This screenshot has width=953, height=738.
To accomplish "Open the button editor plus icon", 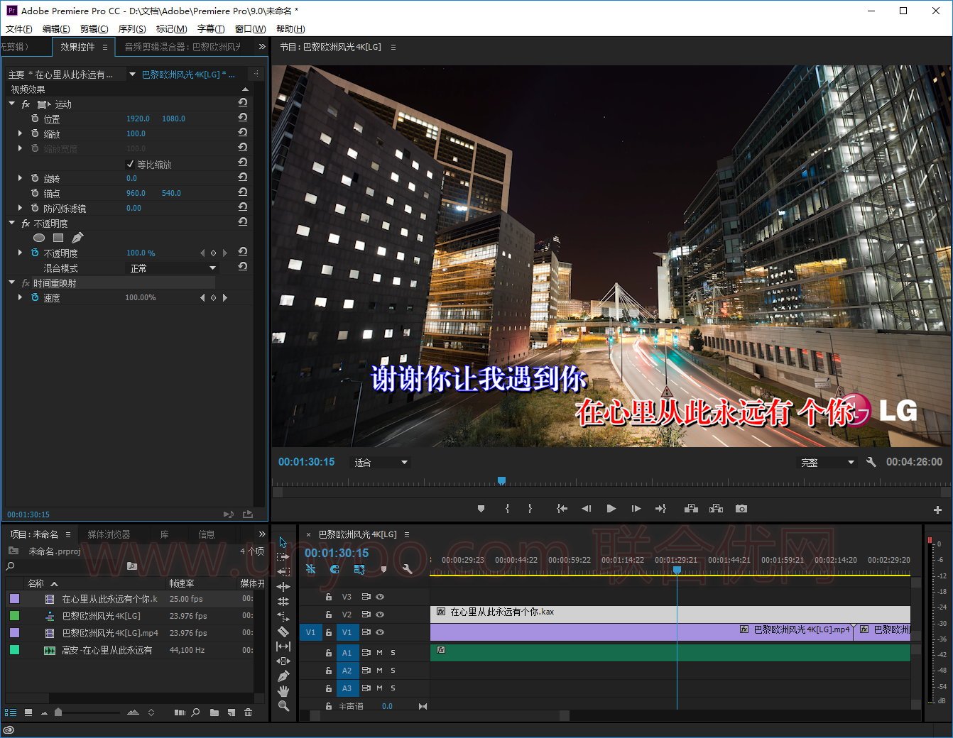I will (x=937, y=510).
